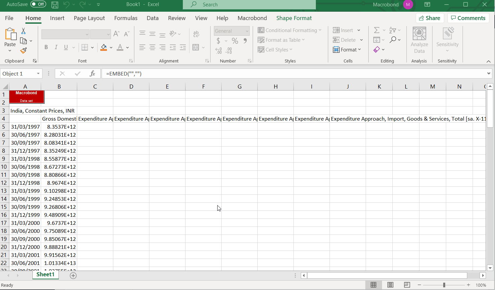
Task: Open Cell Styles menu
Action: (275, 50)
